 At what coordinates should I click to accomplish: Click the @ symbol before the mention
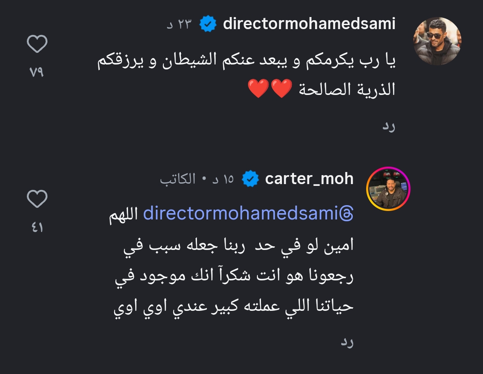point(347,215)
